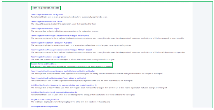Open Team Registration Venue Manager Email link
The width and height of the screenshot is (214, 110).
48,57
